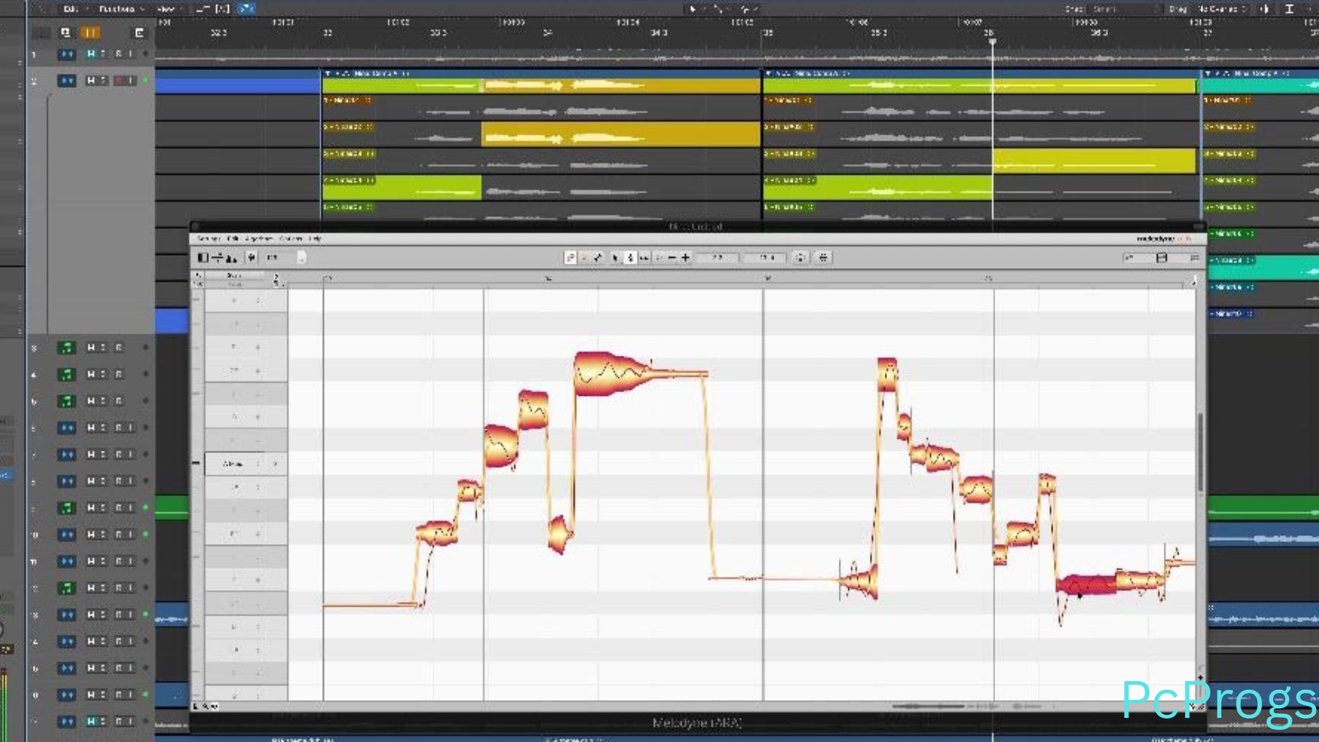Screen dimensions: 1319x742
Task: Toggle Melodyne track pane icon at toolbar left
Action: tap(203, 258)
